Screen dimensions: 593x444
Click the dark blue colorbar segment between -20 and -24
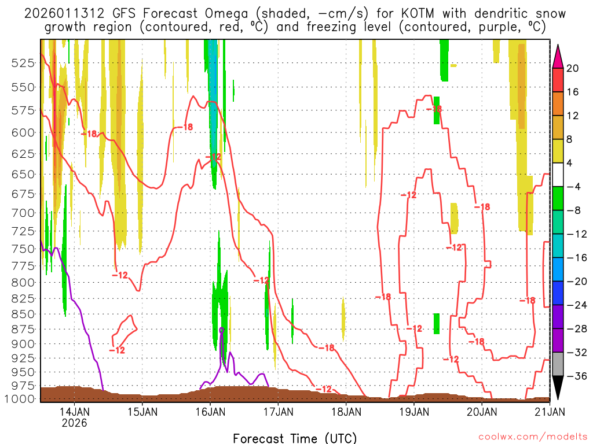pyautogui.click(x=558, y=293)
